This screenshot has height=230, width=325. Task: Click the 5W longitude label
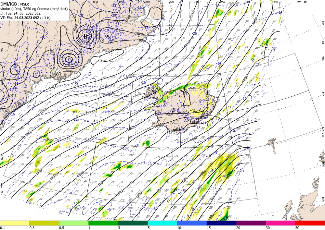pos(249,2)
